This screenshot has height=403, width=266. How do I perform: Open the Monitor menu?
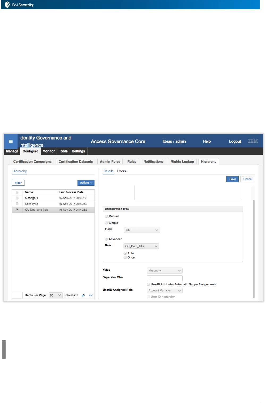click(49, 151)
